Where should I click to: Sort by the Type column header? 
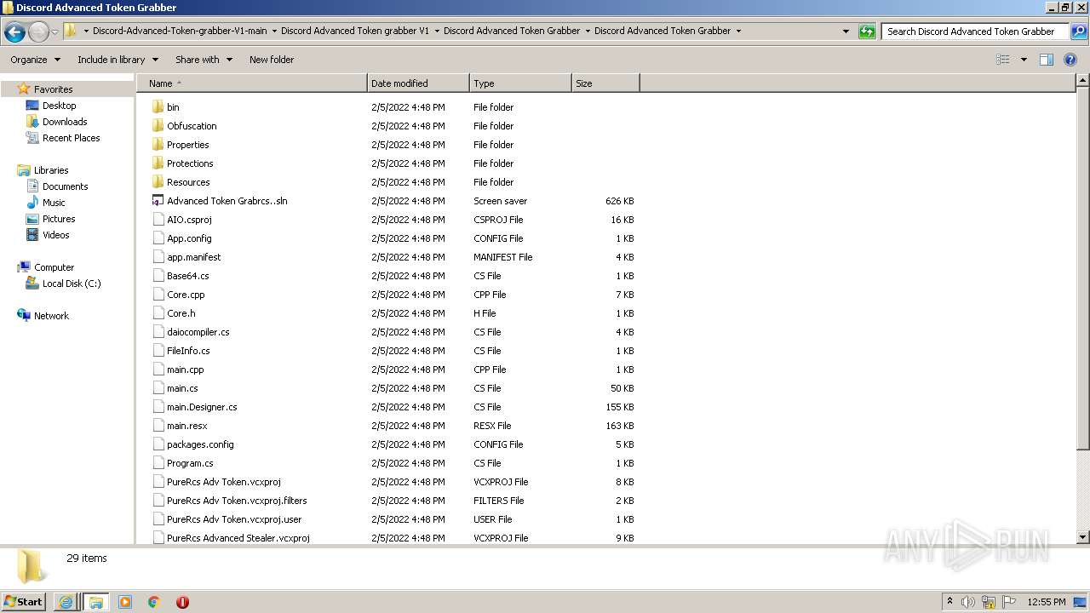pyautogui.click(x=520, y=83)
